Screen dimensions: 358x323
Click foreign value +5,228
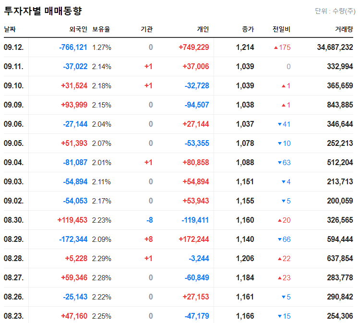point(76,258)
